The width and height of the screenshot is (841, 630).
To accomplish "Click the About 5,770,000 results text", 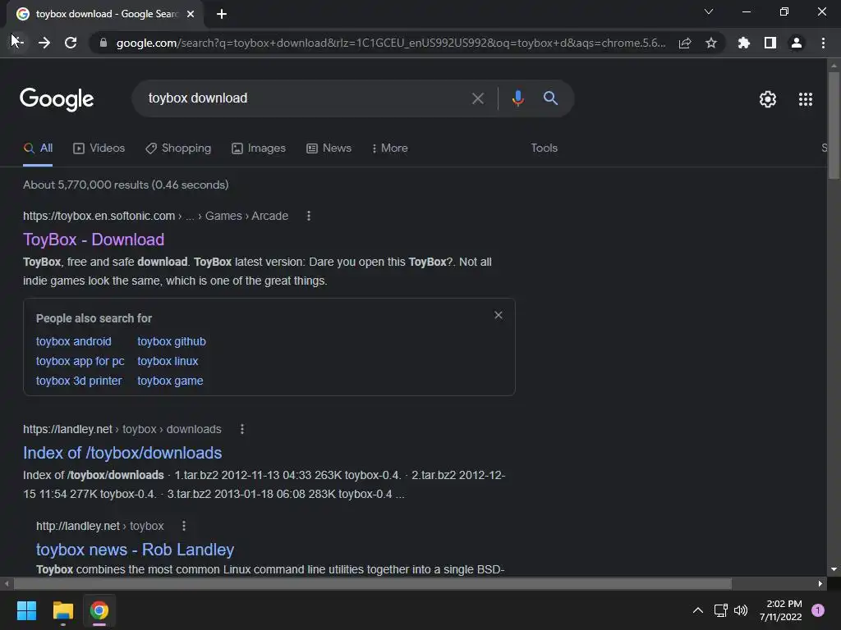I will pos(126,185).
